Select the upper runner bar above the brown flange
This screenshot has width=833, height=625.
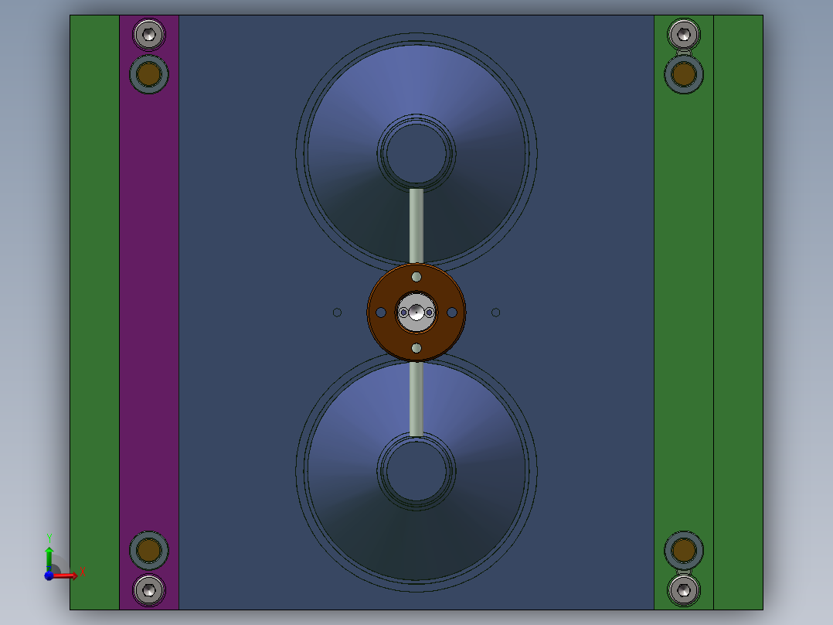pos(416,226)
